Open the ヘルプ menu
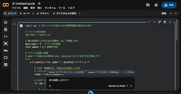Viewport: 181px width, 94px height. [71, 8]
